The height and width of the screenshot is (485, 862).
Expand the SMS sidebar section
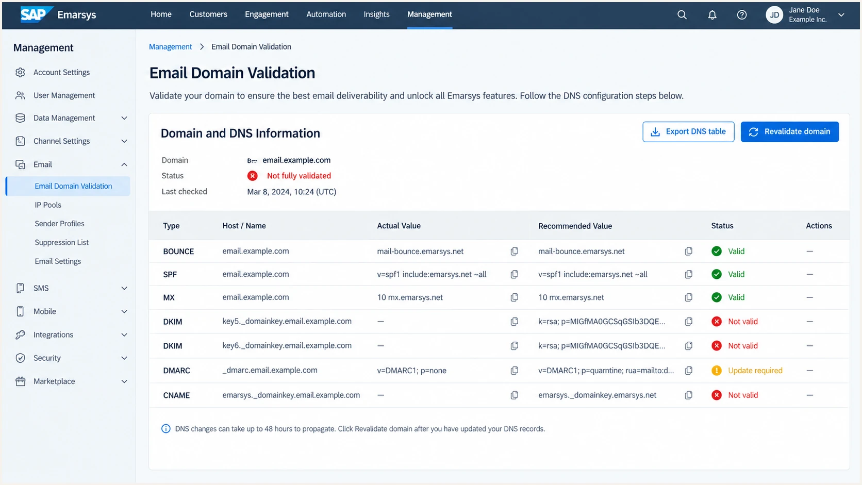pyautogui.click(x=124, y=288)
